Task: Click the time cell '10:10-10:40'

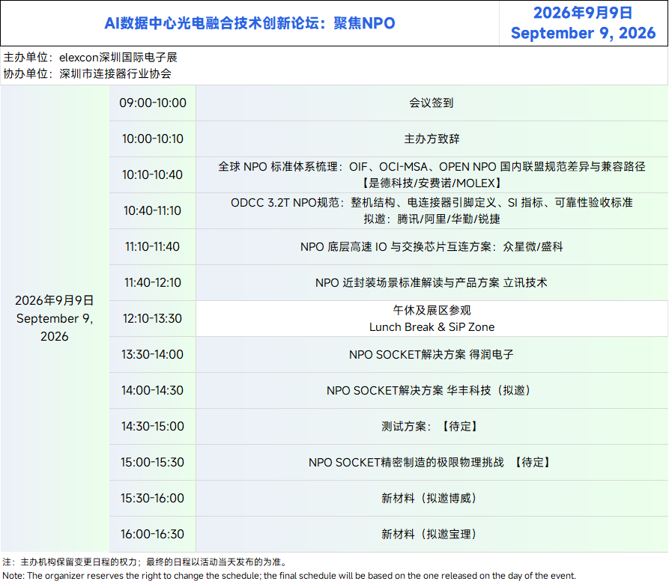Action: tap(153, 174)
